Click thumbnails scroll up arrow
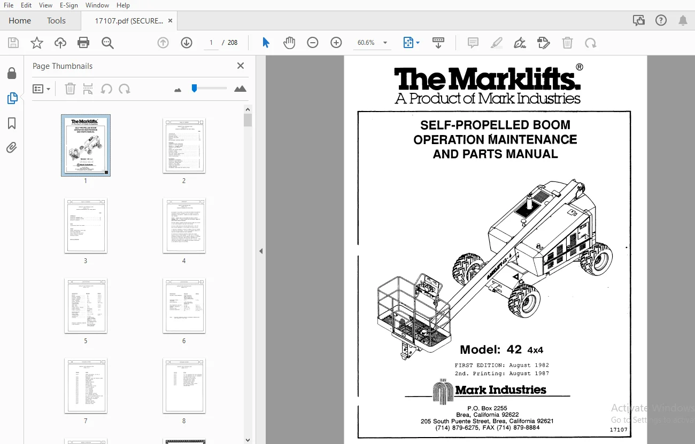Viewport: 695px width, 444px height. click(248, 109)
